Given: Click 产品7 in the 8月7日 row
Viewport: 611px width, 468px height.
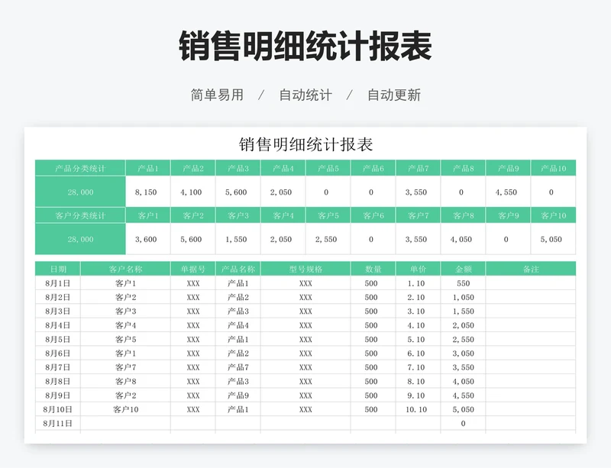Looking at the screenshot, I should pyautogui.click(x=238, y=367).
